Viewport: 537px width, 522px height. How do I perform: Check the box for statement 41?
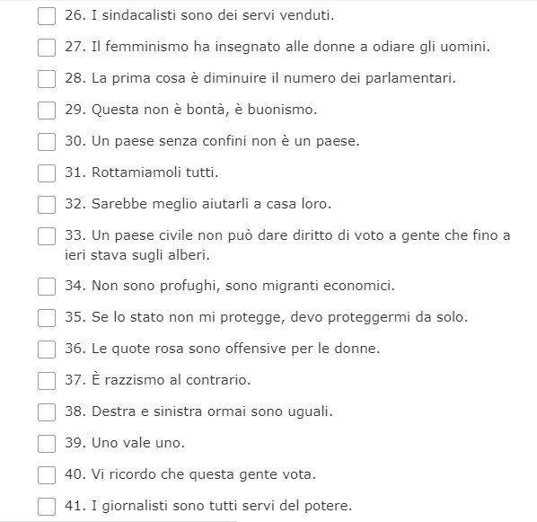point(47,507)
